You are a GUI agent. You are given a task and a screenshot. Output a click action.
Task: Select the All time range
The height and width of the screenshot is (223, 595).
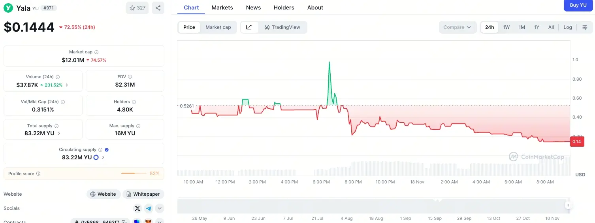(x=551, y=27)
